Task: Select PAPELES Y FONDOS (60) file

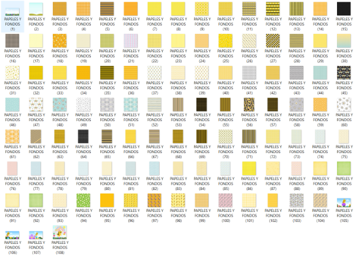Action: click(344, 105)
